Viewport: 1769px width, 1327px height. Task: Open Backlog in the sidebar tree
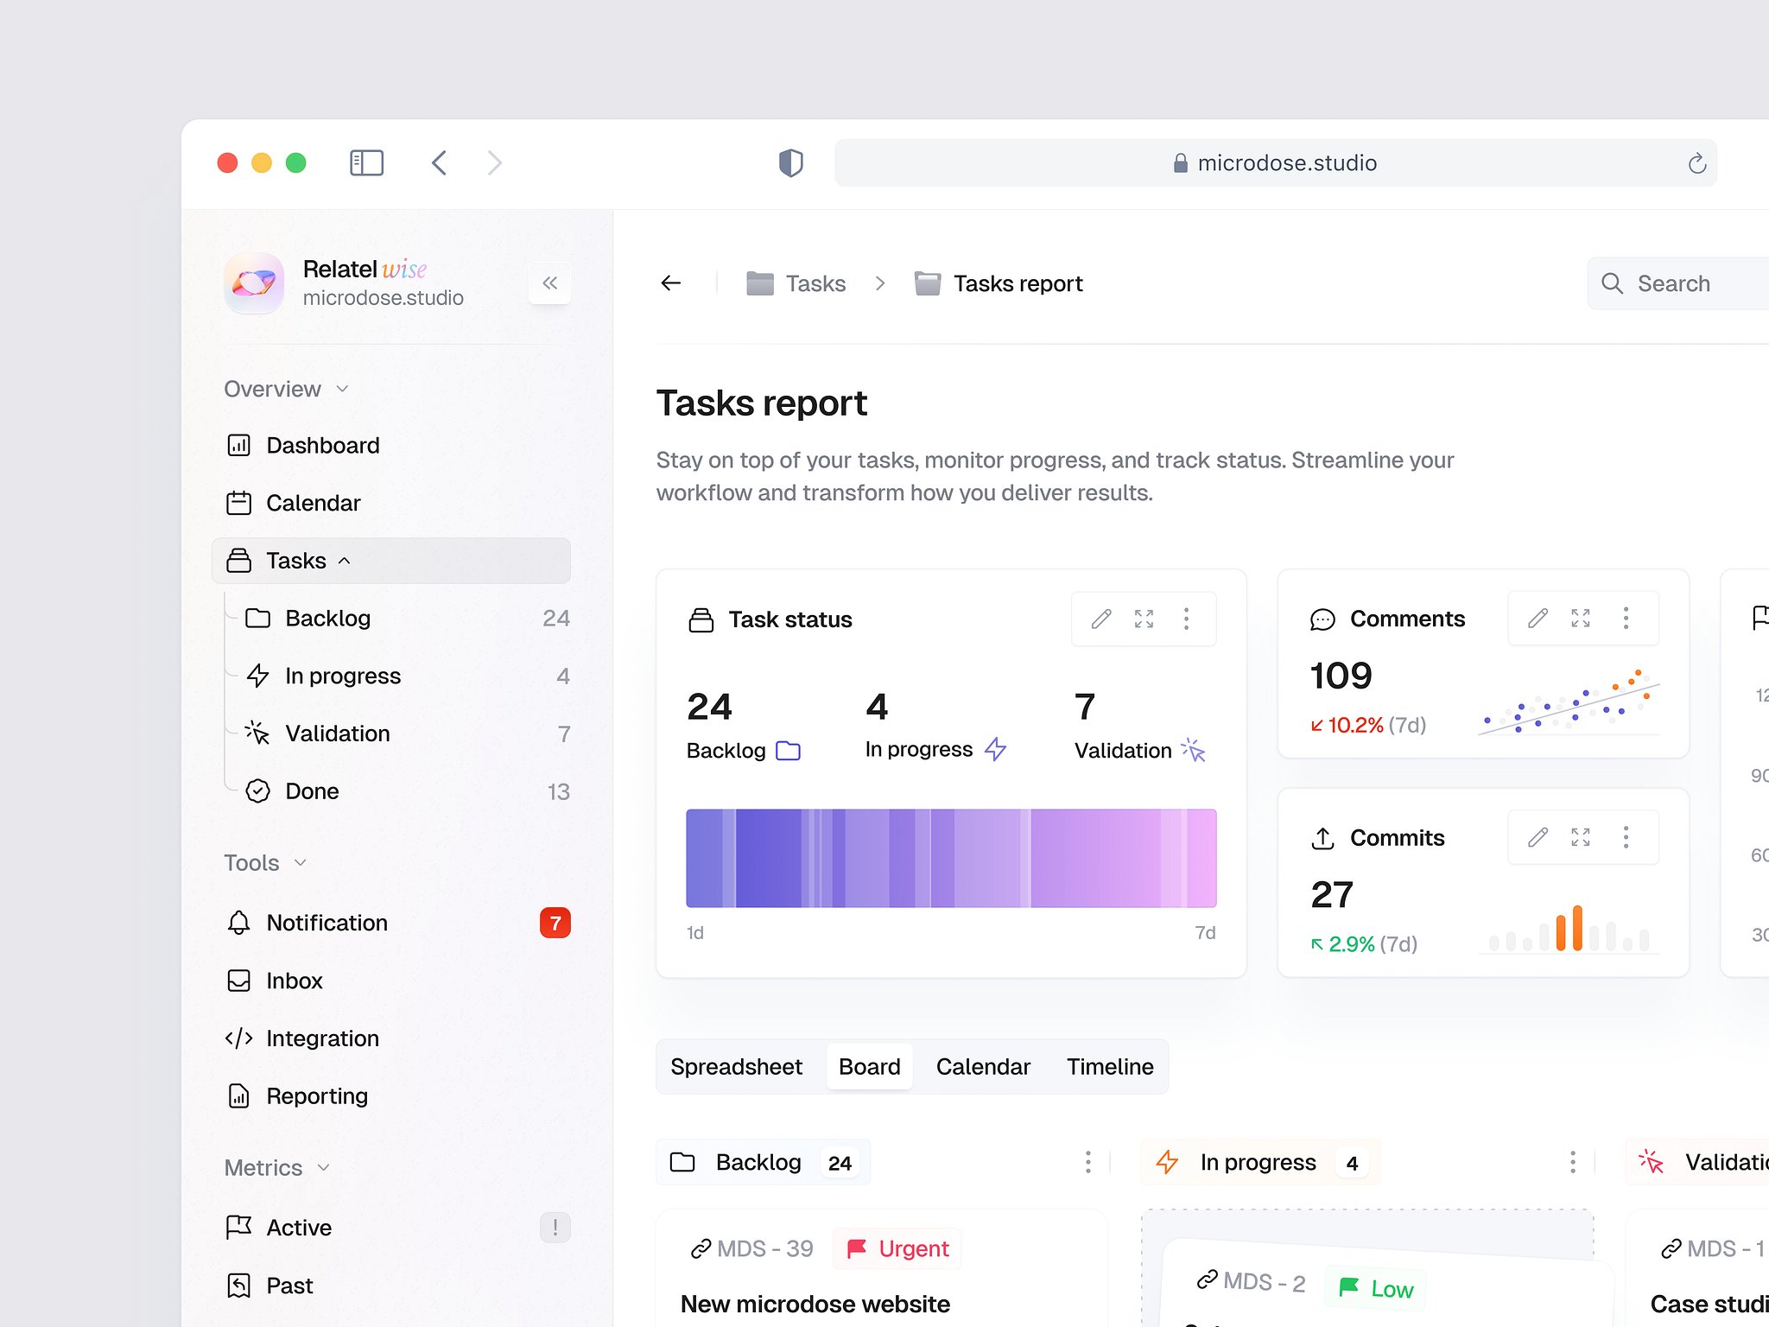(406, 618)
